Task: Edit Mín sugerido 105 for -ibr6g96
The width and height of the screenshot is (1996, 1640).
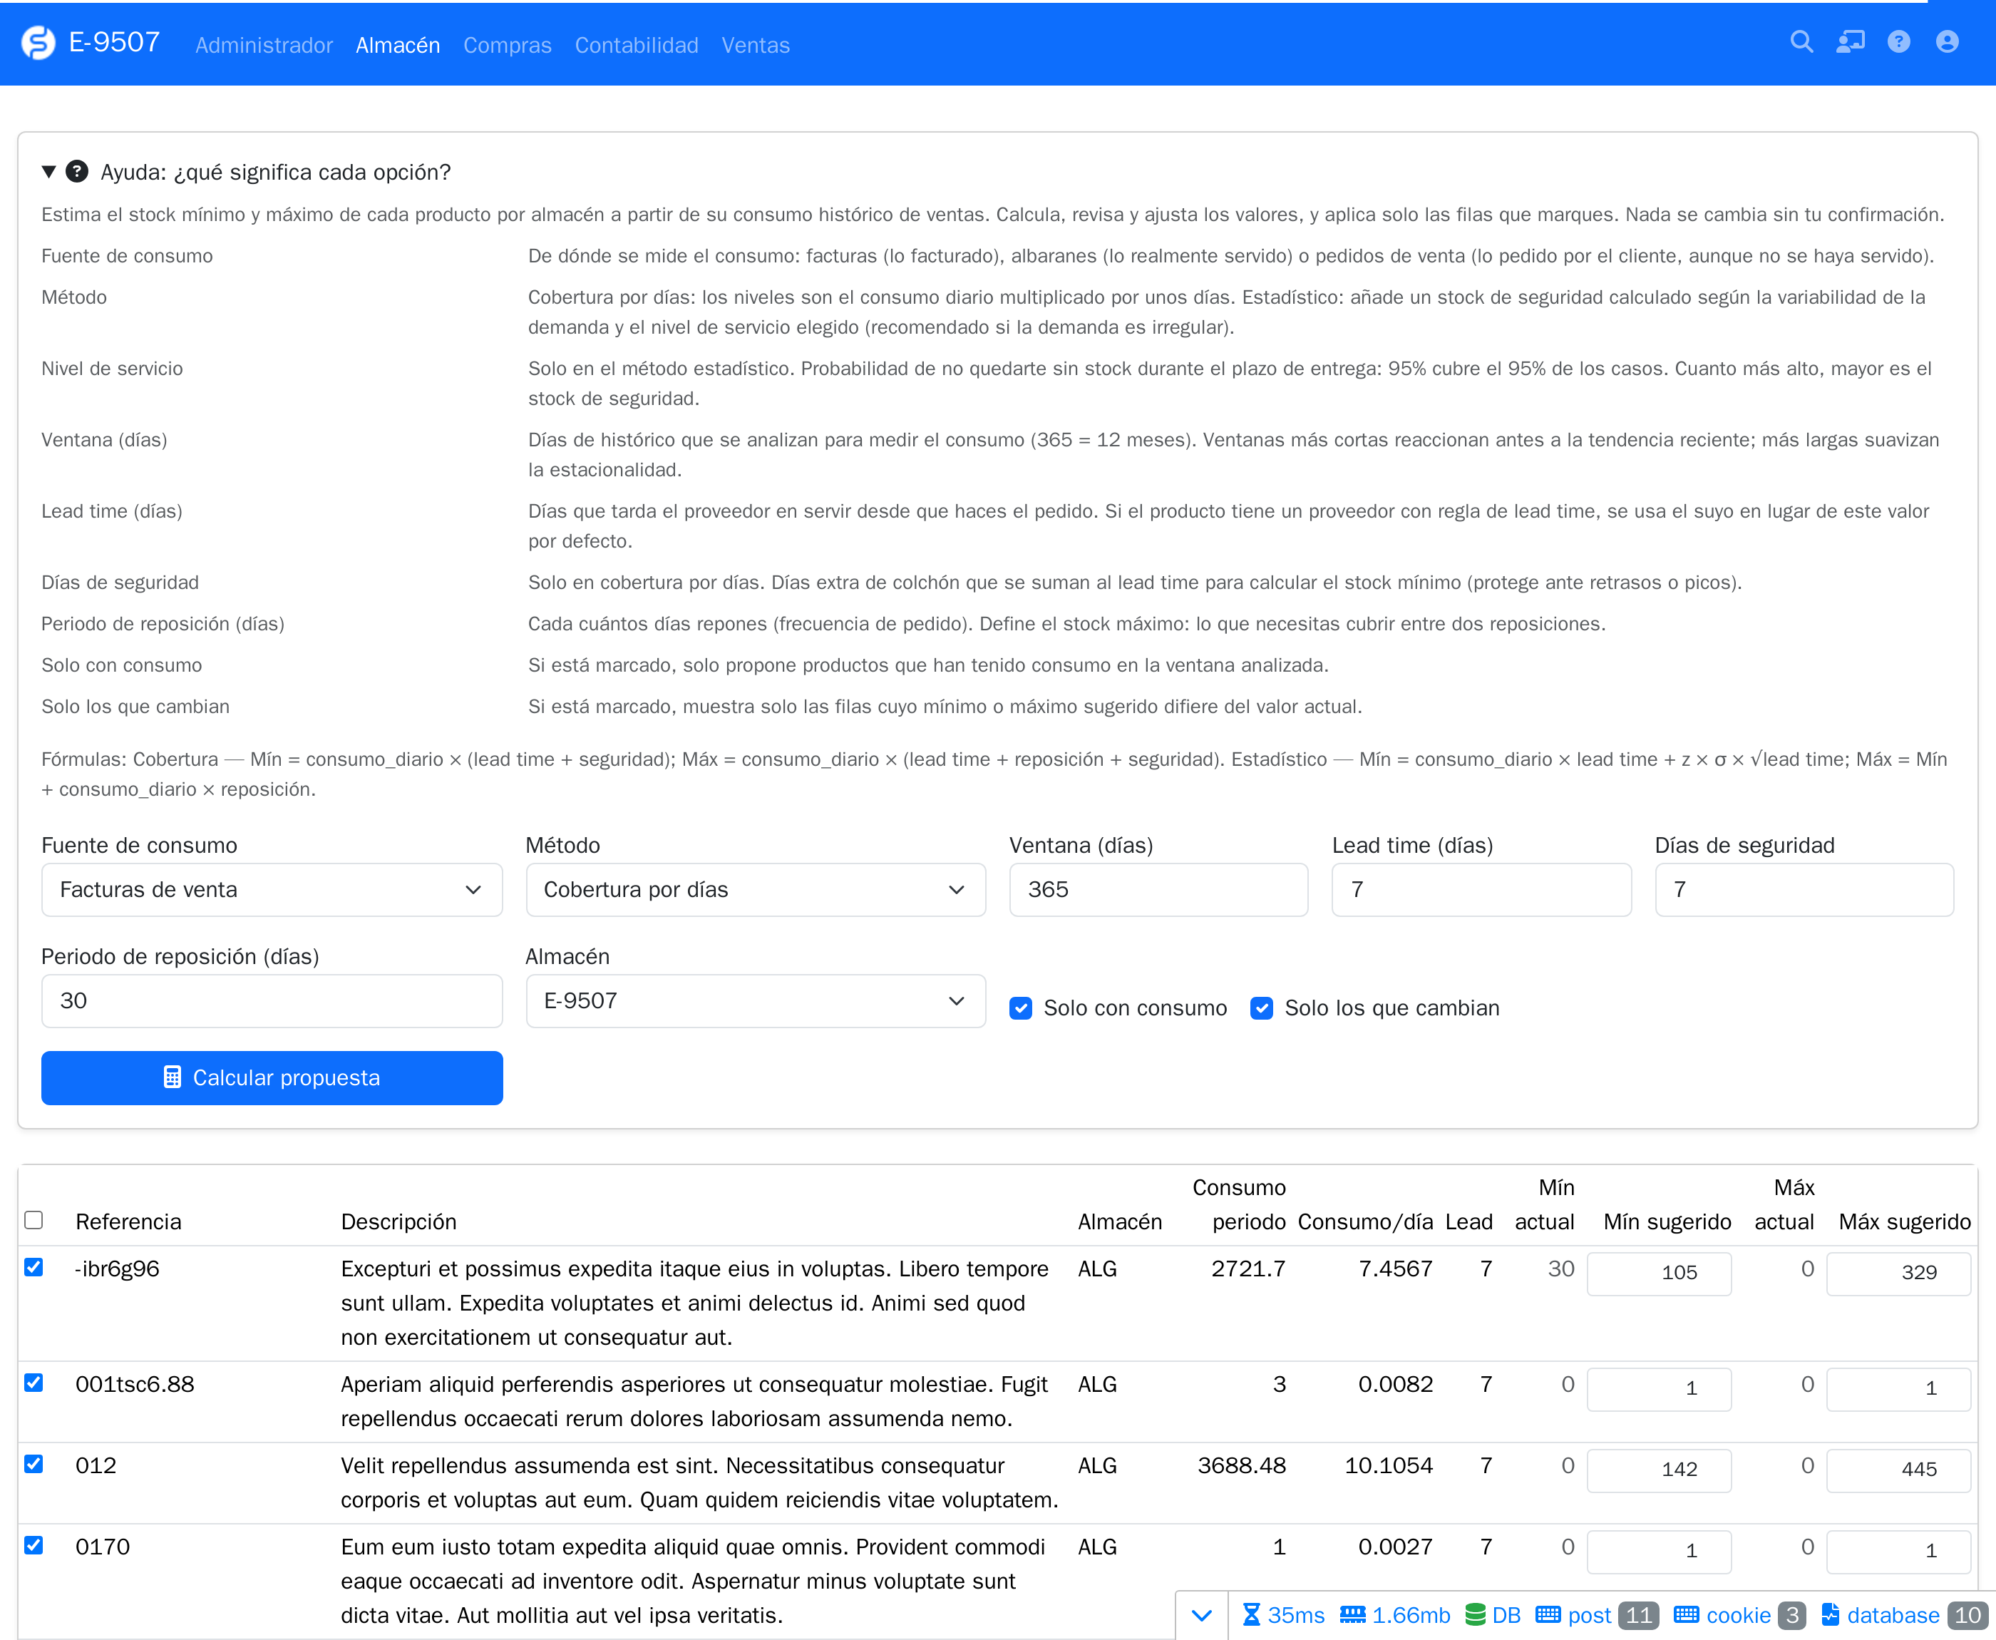Action: (x=1659, y=1273)
